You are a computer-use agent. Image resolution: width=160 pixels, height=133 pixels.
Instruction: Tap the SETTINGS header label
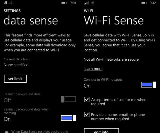(x=12, y=11)
